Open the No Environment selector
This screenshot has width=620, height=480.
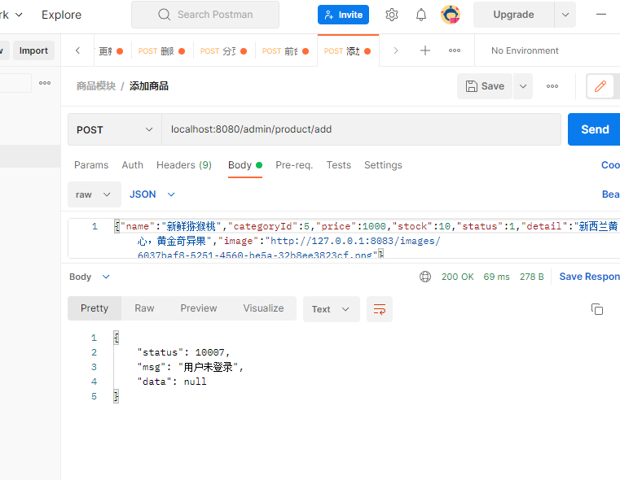tap(525, 50)
